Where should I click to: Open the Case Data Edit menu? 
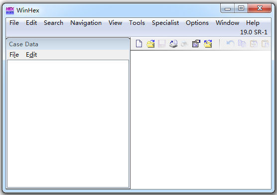[x=31, y=55]
